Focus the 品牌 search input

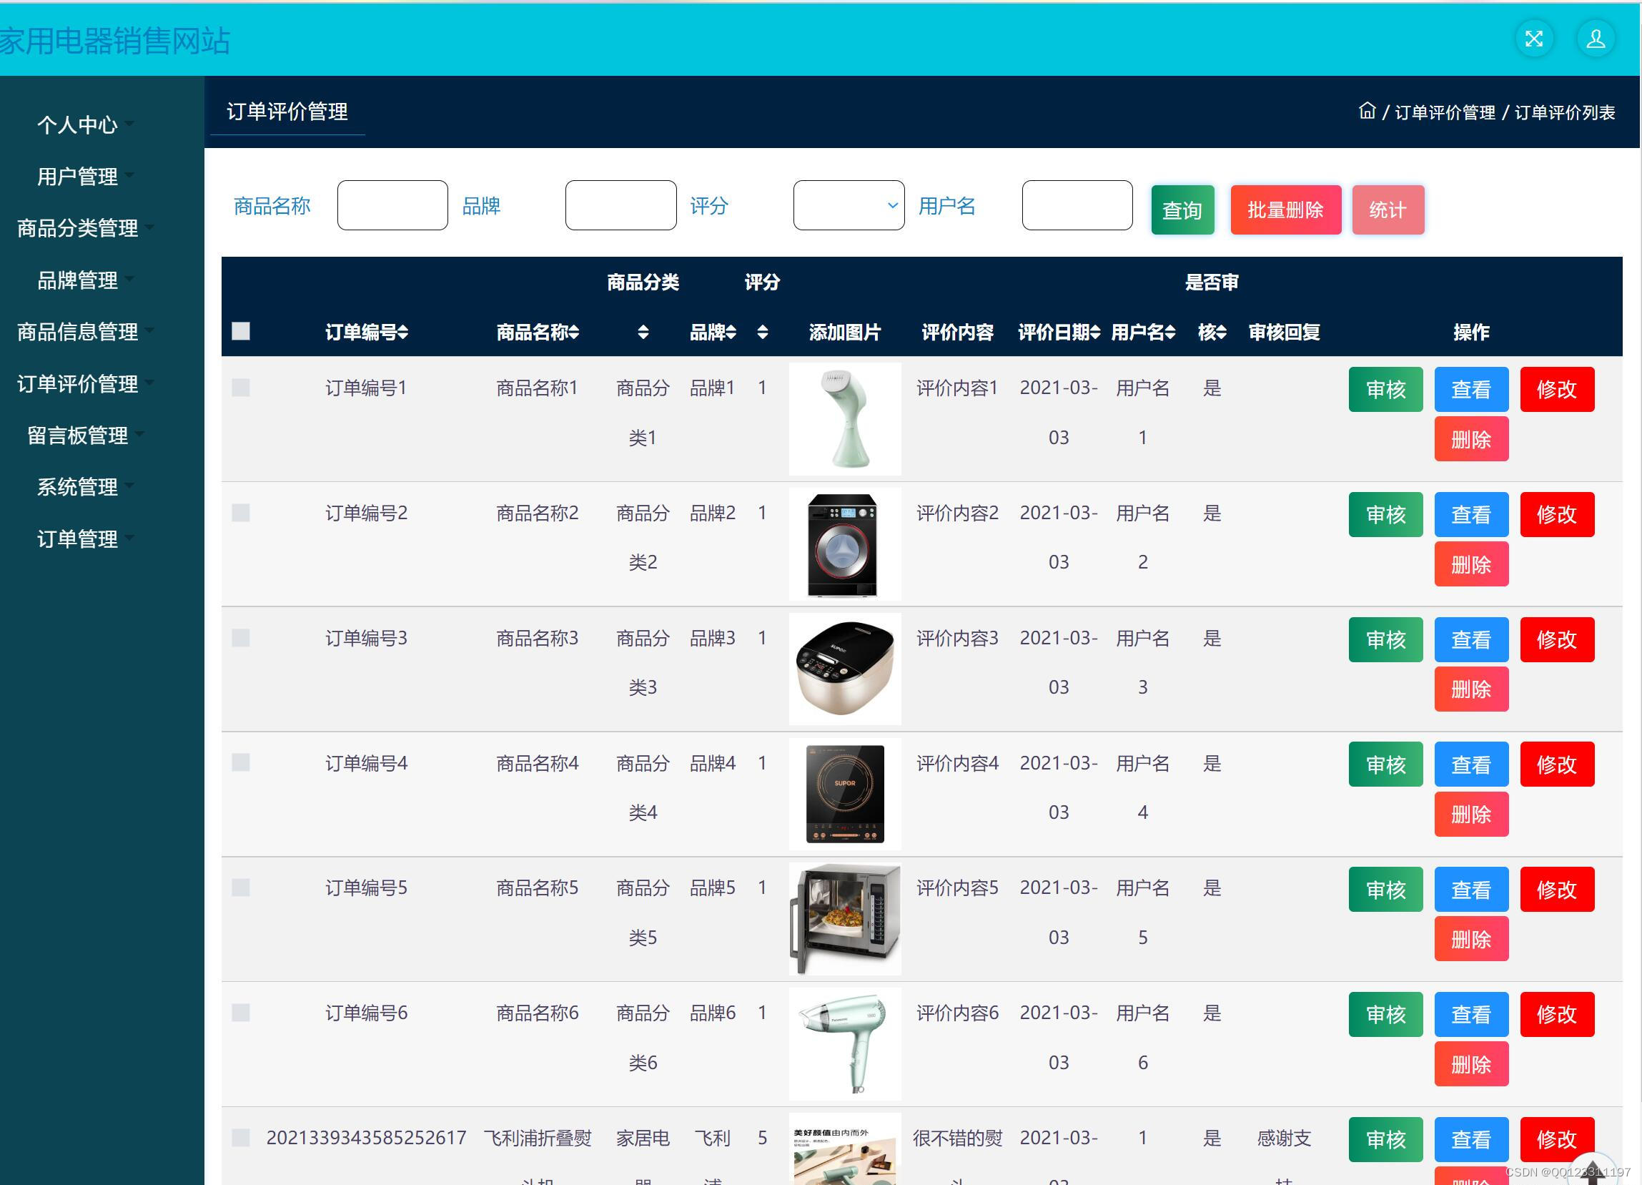pos(620,205)
